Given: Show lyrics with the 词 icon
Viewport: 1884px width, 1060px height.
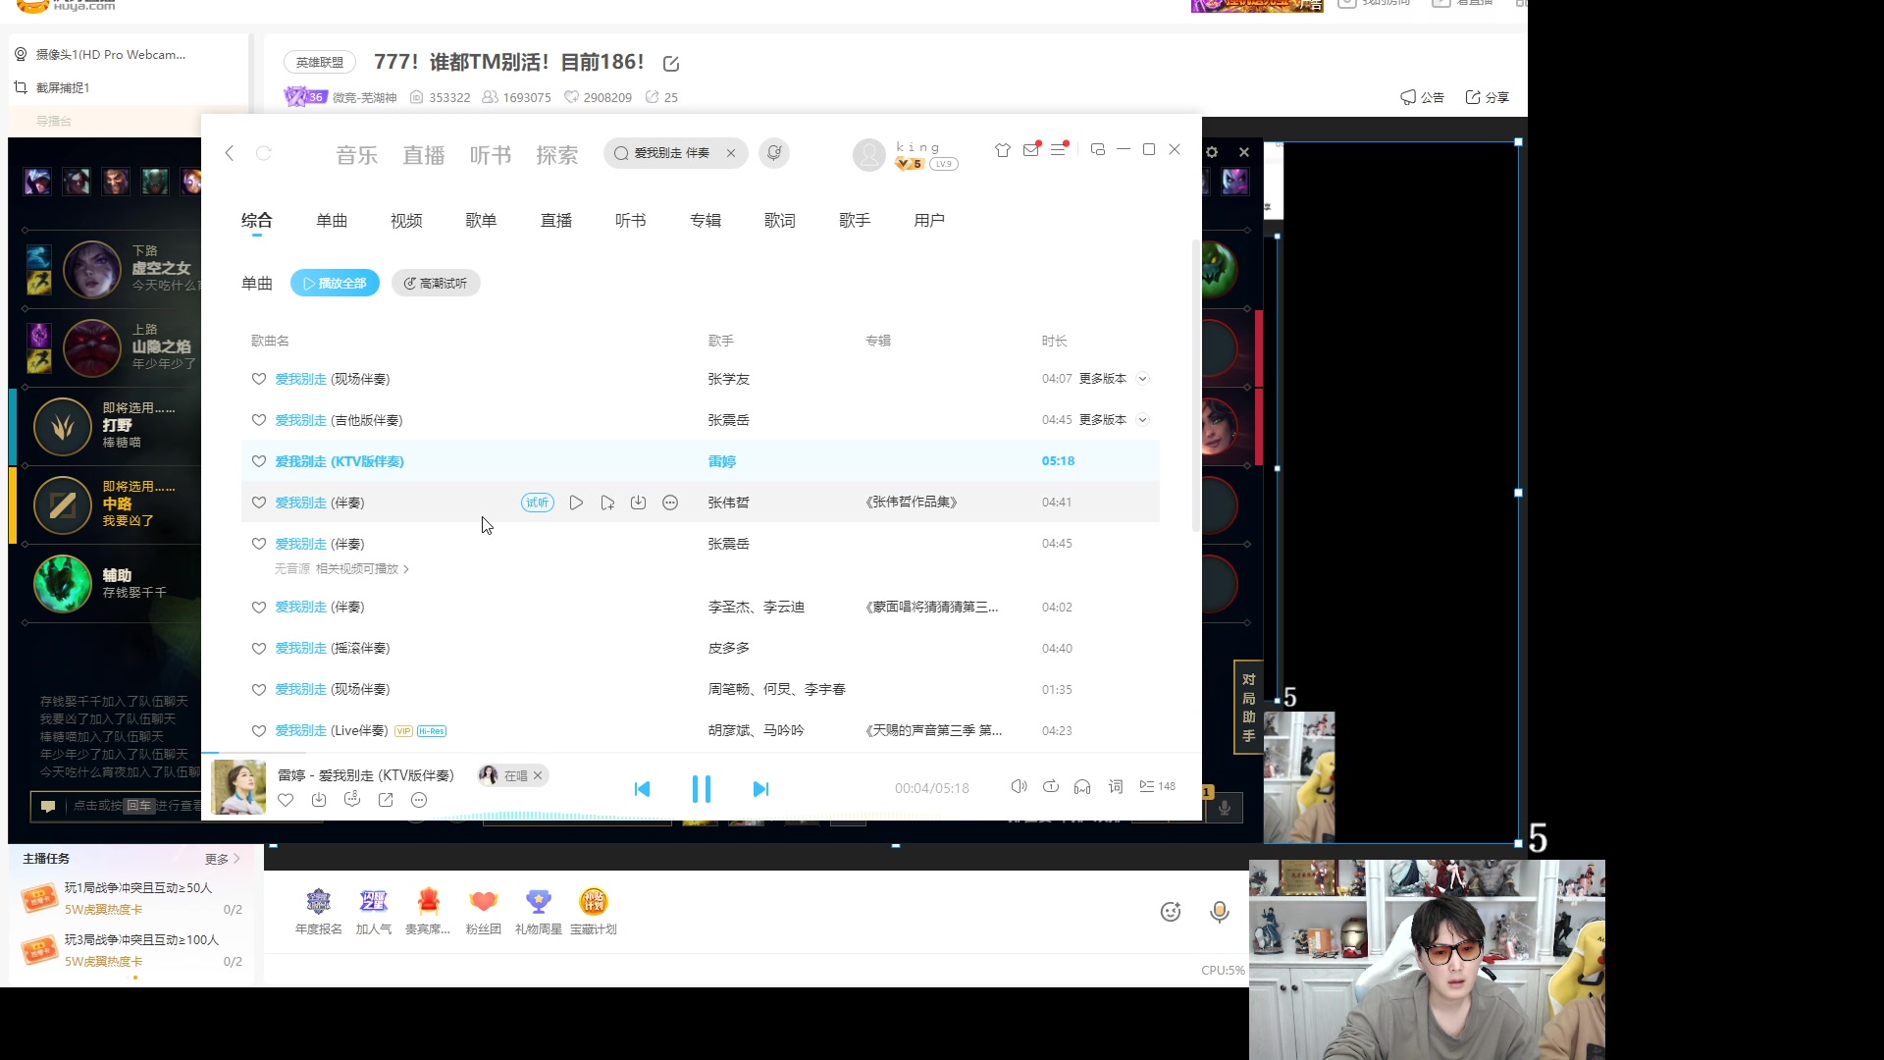Looking at the screenshot, I should 1116,786.
